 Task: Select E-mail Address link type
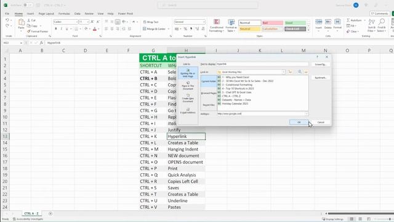[188, 111]
